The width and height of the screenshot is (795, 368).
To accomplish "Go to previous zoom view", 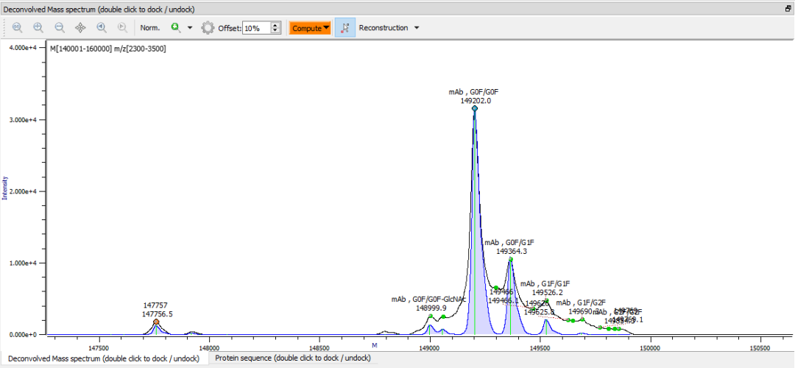I will coord(102,28).
